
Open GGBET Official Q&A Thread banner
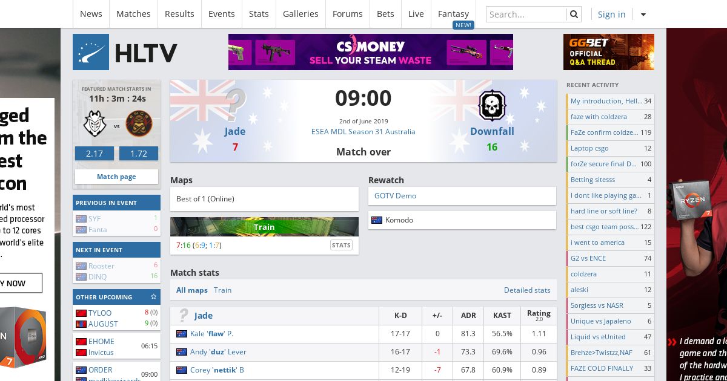coord(609,52)
